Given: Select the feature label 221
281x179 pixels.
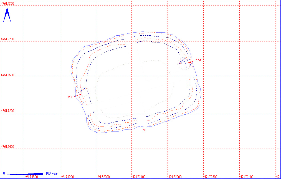Looking at the screenshot, I should point(70,97).
